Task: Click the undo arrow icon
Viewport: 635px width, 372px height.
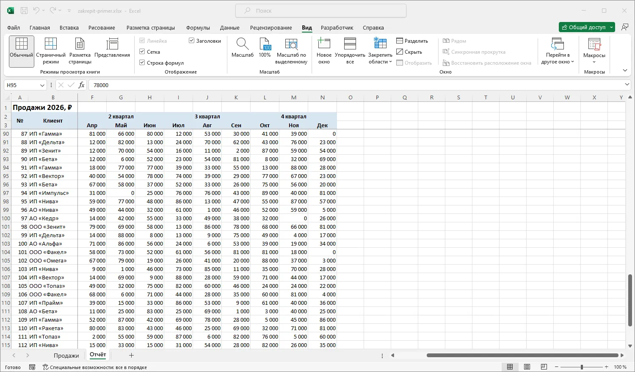Action: [36, 11]
